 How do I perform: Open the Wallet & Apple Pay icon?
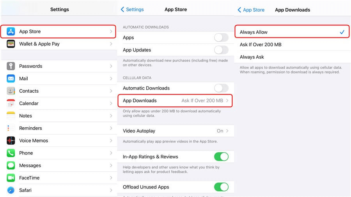pos(11,44)
